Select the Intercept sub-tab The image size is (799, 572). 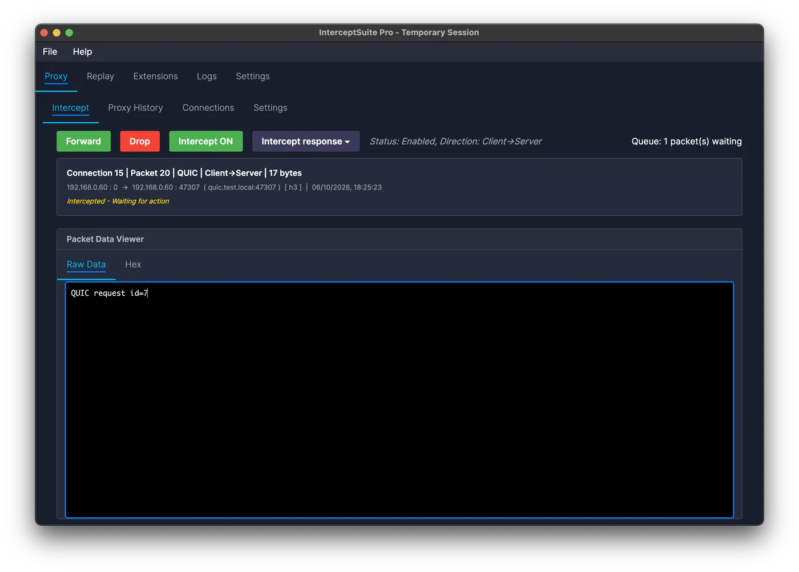(71, 108)
